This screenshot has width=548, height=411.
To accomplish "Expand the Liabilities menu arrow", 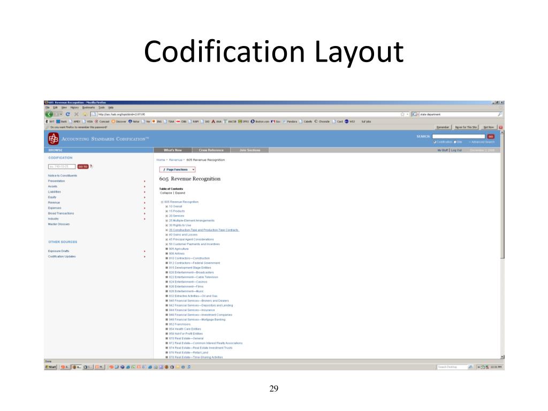I will pyautogui.click(x=144, y=192).
